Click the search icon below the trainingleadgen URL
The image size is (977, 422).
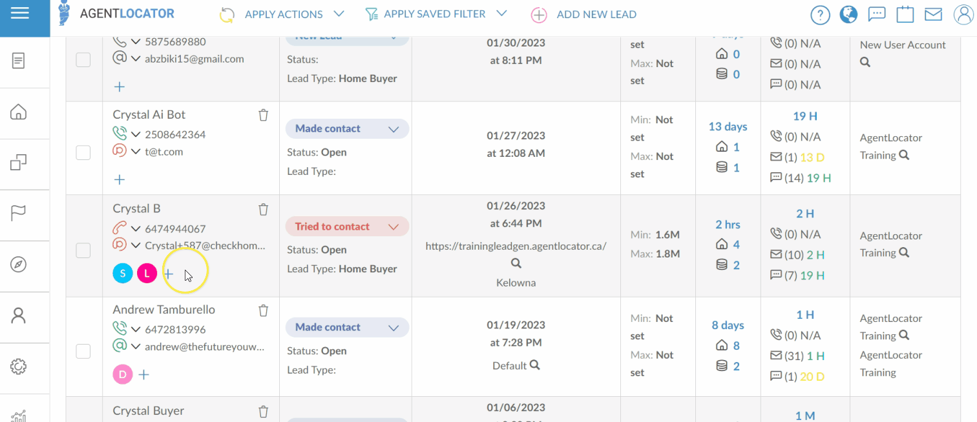coord(516,263)
